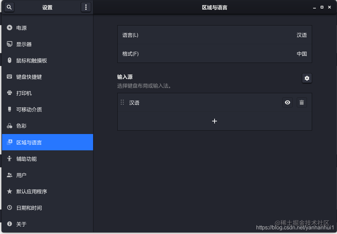Open the settings search magnifier button

pyautogui.click(x=9, y=7)
